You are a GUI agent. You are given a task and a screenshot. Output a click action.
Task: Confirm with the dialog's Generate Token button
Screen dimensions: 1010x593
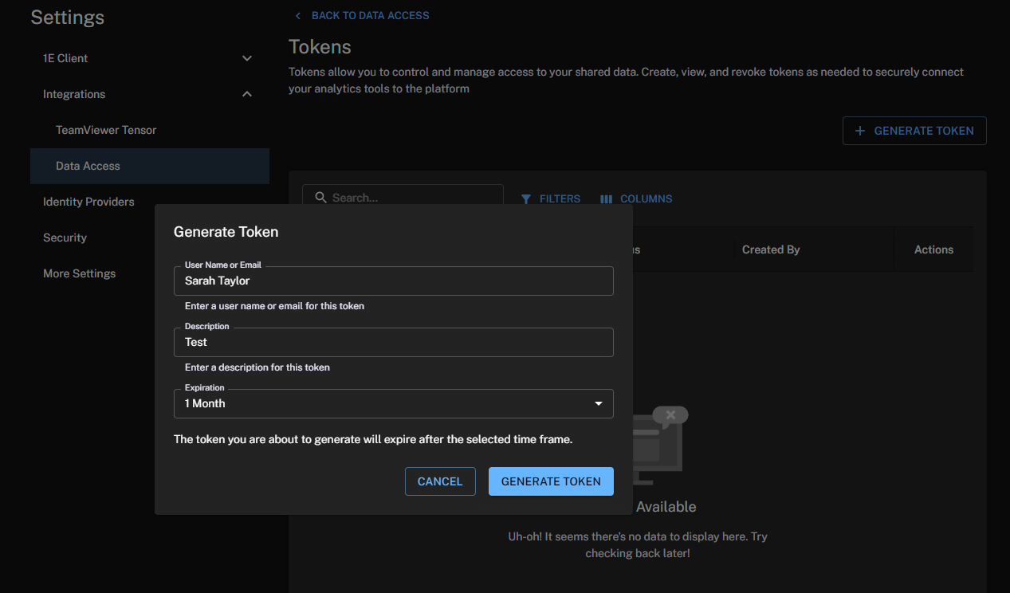point(551,481)
